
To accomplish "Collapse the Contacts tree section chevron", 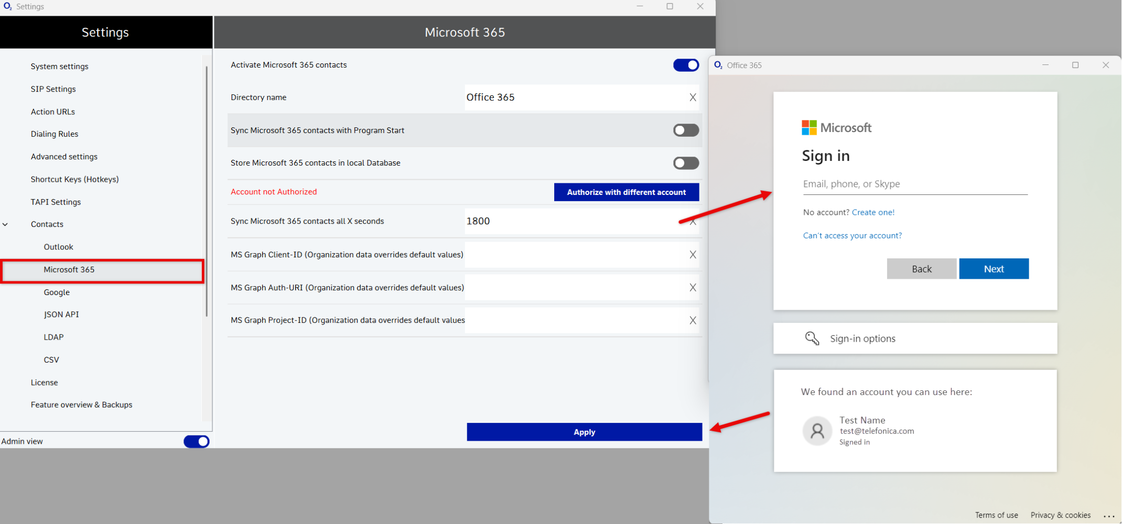I will (6, 224).
